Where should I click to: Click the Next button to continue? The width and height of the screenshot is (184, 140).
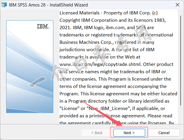pos(129,133)
